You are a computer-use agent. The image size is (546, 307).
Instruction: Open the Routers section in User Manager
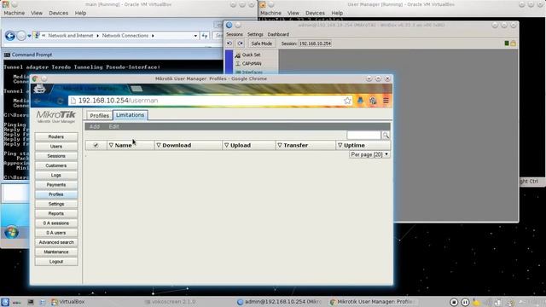point(56,136)
